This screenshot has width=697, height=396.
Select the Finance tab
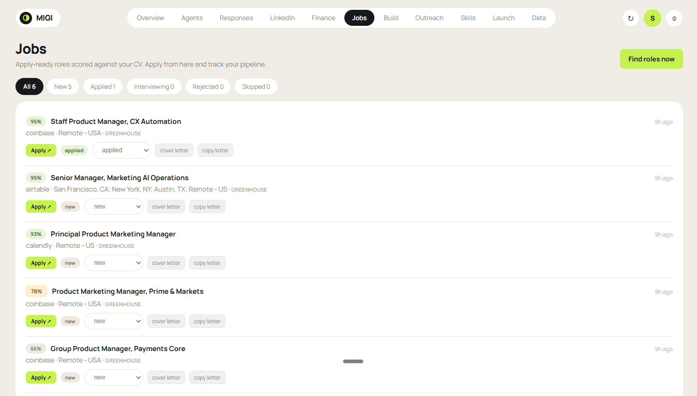coord(324,18)
